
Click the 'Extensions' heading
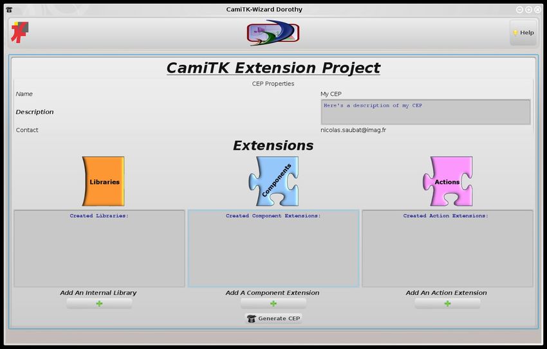[273, 146]
